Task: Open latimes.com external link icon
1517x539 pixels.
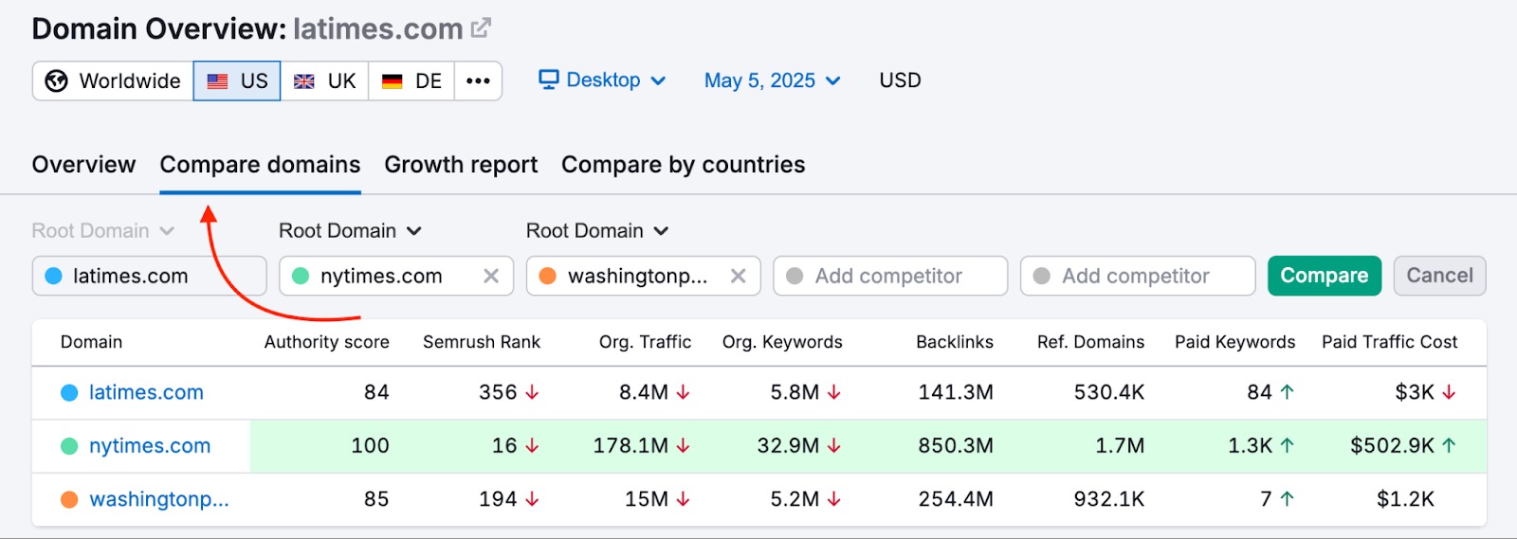Action: [481, 28]
